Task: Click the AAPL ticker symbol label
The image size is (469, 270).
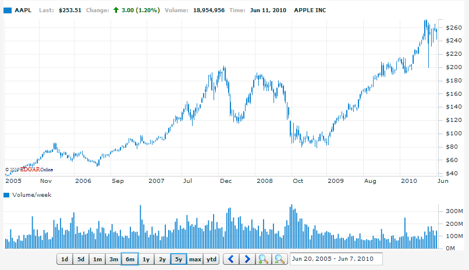Action: (23, 10)
